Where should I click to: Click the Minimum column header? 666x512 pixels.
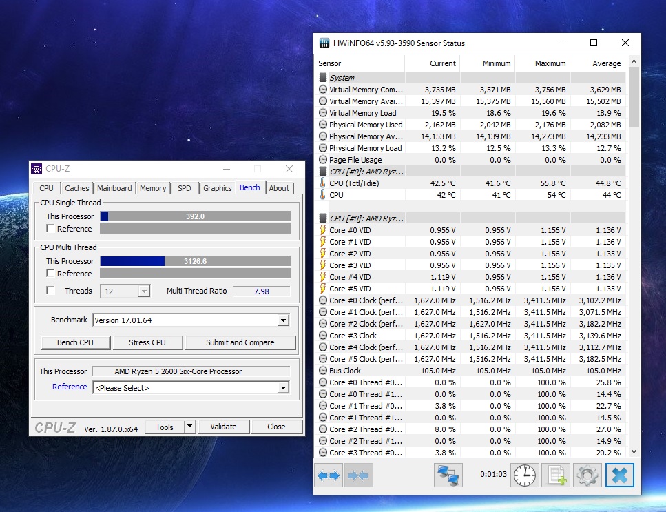pyautogui.click(x=487, y=63)
